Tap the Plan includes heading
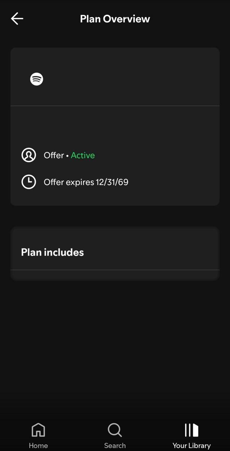 (x=52, y=252)
